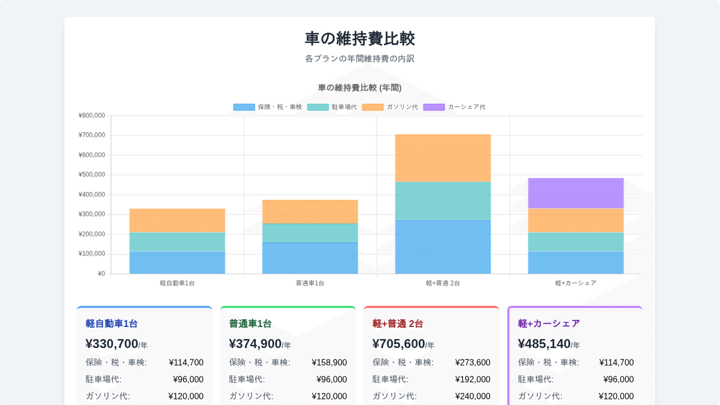Click the 軽+カーシェア axis label

pos(575,283)
